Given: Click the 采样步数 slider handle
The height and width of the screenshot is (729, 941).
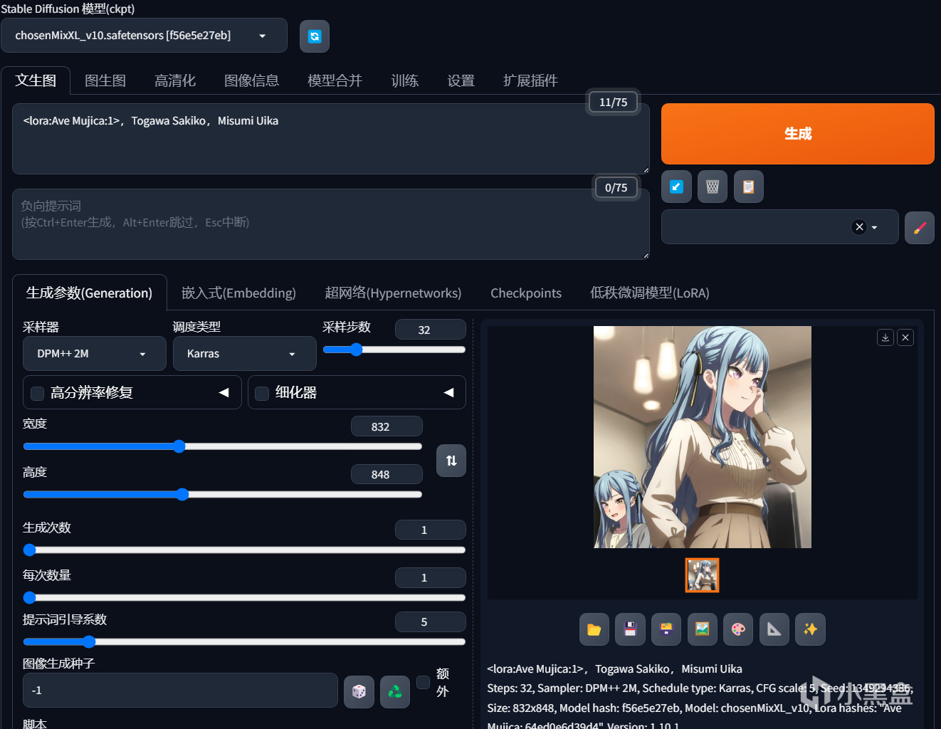Looking at the screenshot, I should point(357,349).
